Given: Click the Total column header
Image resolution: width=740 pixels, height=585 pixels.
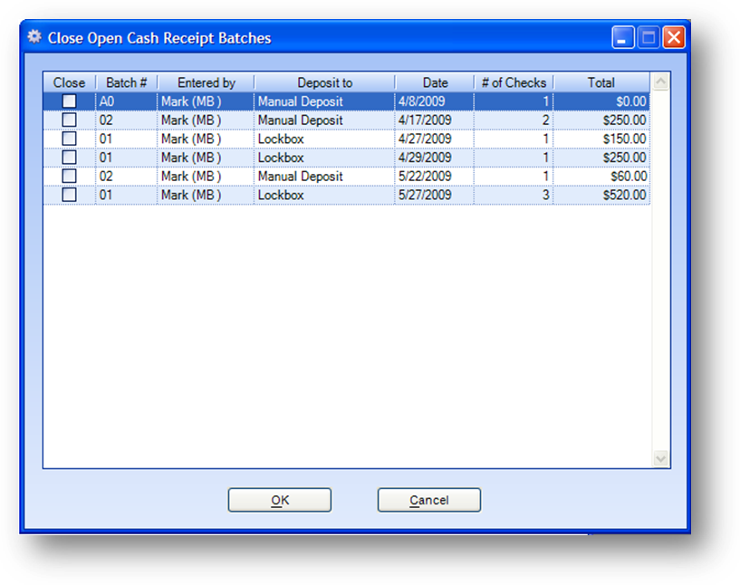Looking at the screenshot, I should (x=601, y=82).
